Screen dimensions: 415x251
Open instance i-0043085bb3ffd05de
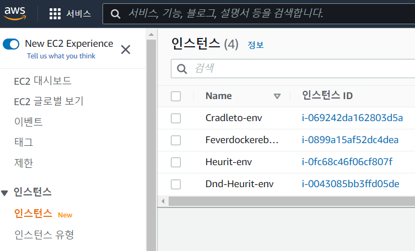click(x=351, y=184)
